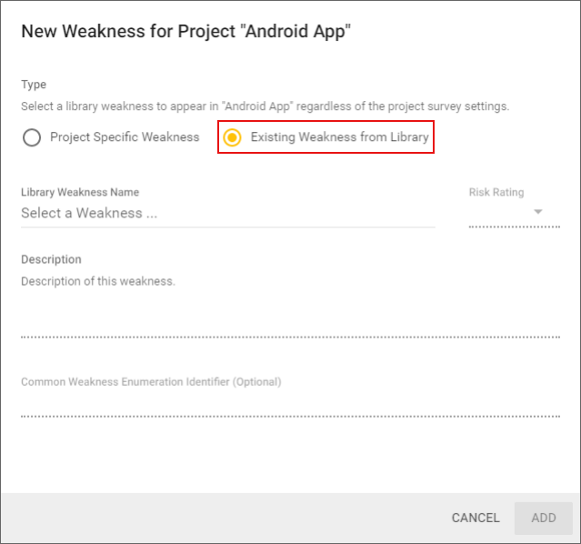Click the "Project Specific Weakness" option label

pos(125,137)
